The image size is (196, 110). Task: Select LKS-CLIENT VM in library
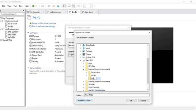(13, 32)
